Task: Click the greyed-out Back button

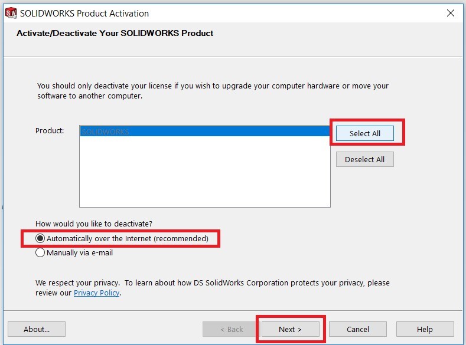Action: pos(231,329)
